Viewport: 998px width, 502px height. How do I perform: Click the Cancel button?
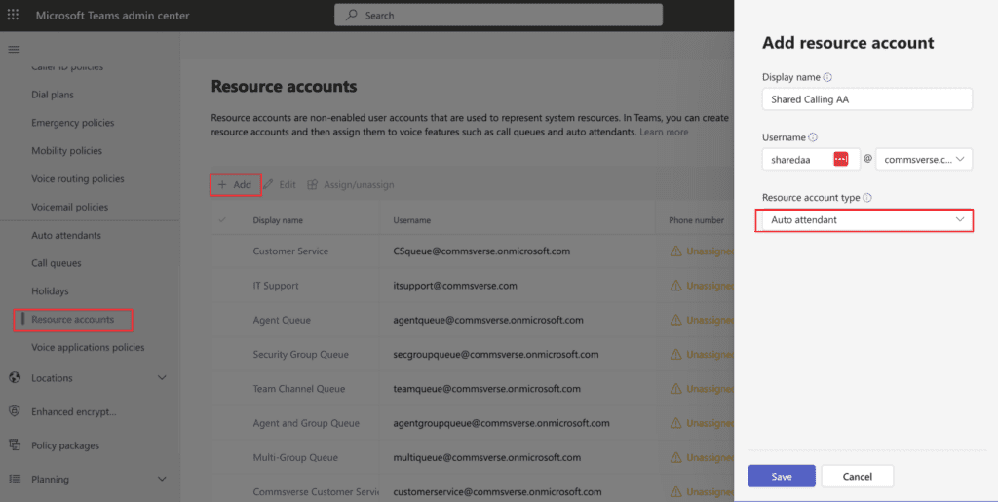858,476
